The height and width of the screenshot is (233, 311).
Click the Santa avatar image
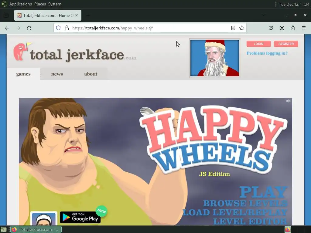215,58
